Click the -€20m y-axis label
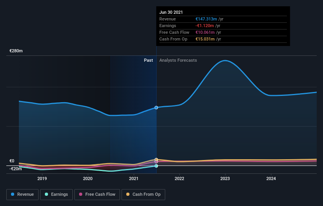Screen dimensions: 323x206 [16, 169]
